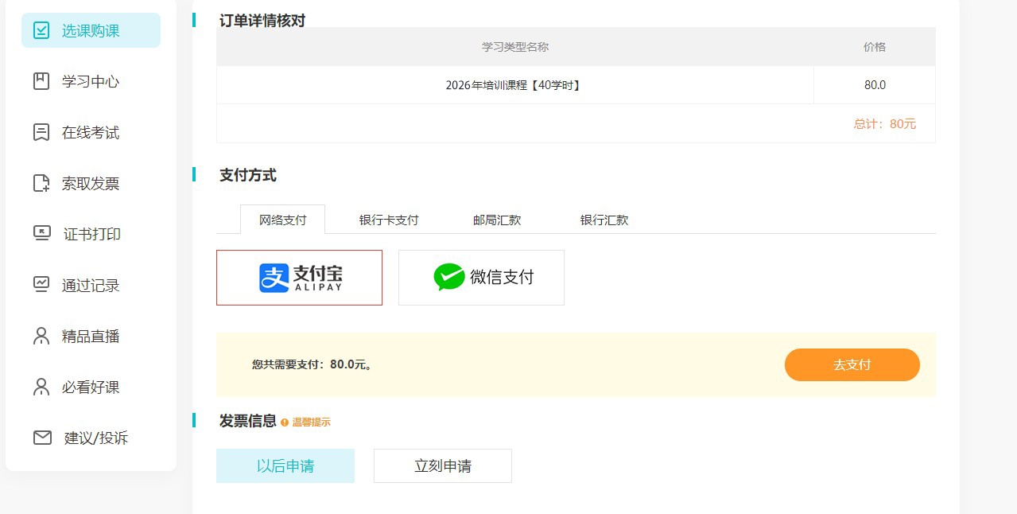Select 立刻申请 invoice option
1017x514 pixels.
443,466
